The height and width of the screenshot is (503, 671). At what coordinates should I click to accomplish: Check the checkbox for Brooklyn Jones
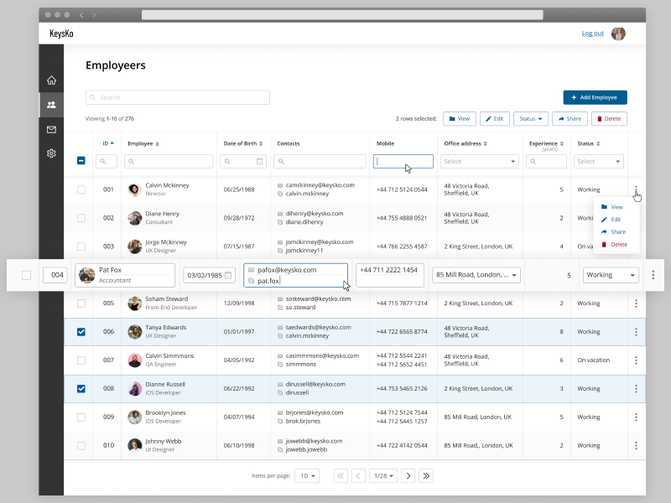click(81, 417)
